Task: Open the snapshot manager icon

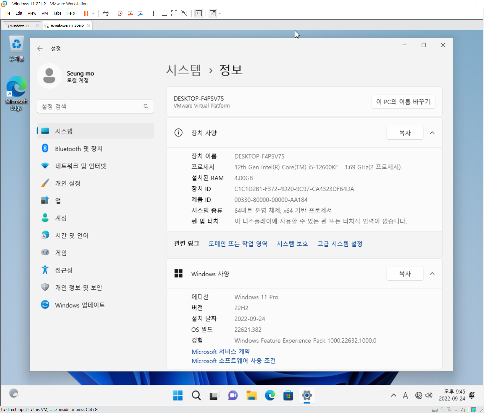Action: click(140, 13)
